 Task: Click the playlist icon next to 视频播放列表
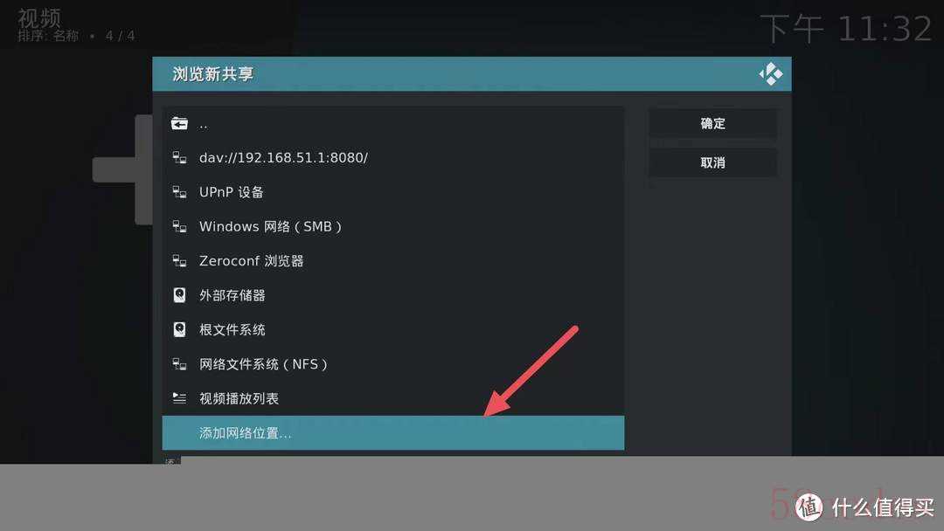[x=179, y=398]
